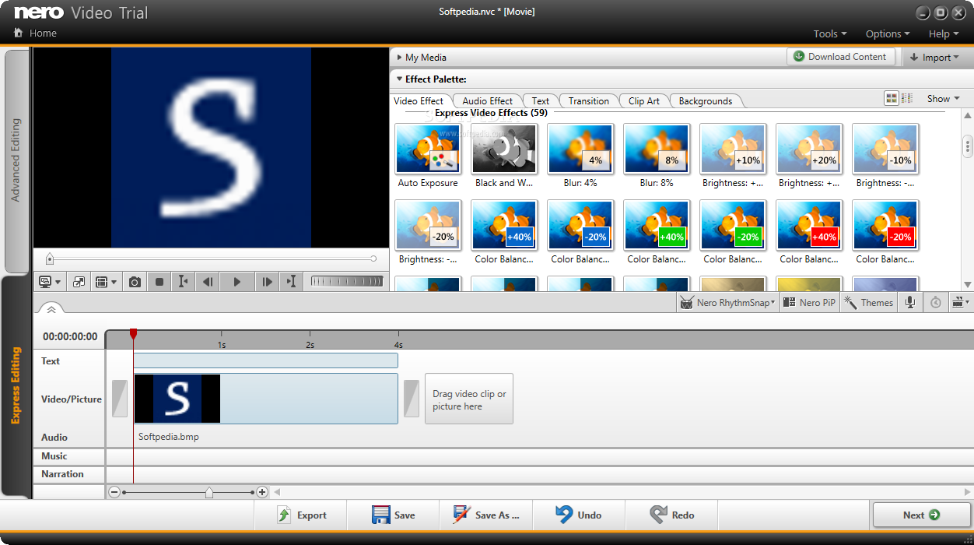Open the Nero RhythmSnap dropdown

[727, 303]
